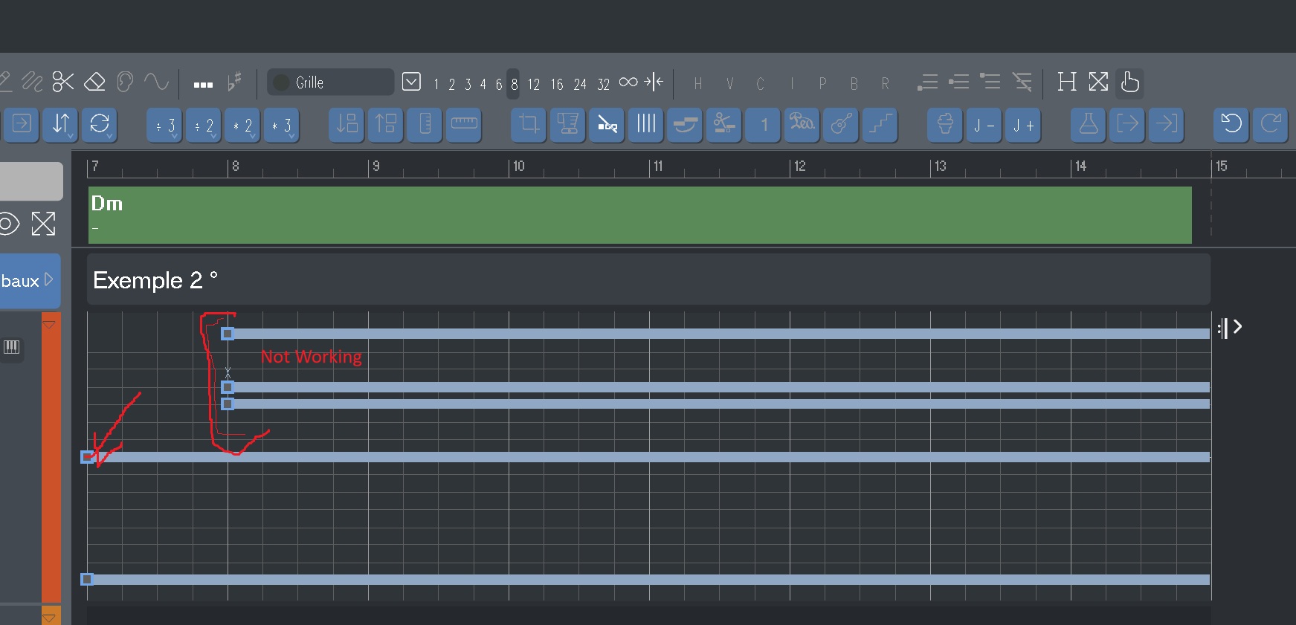
Task: Open the divide by 2 button
Action: [x=203, y=126]
